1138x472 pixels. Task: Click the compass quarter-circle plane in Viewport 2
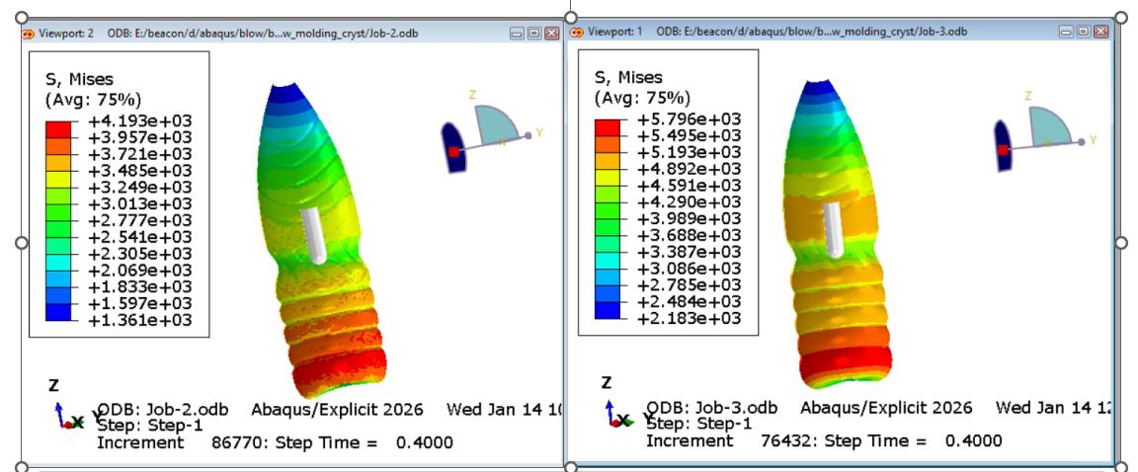coord(496,124)
